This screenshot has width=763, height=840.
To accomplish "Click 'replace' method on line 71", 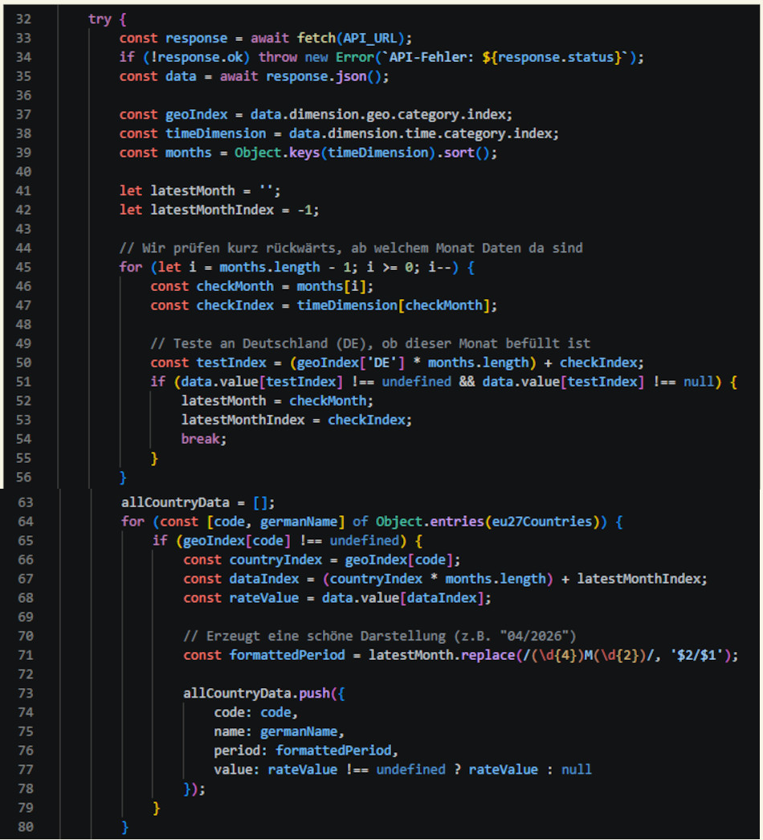I will click(x=488, y=655).
